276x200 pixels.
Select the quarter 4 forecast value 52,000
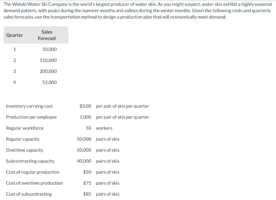(x=50, y=82)
